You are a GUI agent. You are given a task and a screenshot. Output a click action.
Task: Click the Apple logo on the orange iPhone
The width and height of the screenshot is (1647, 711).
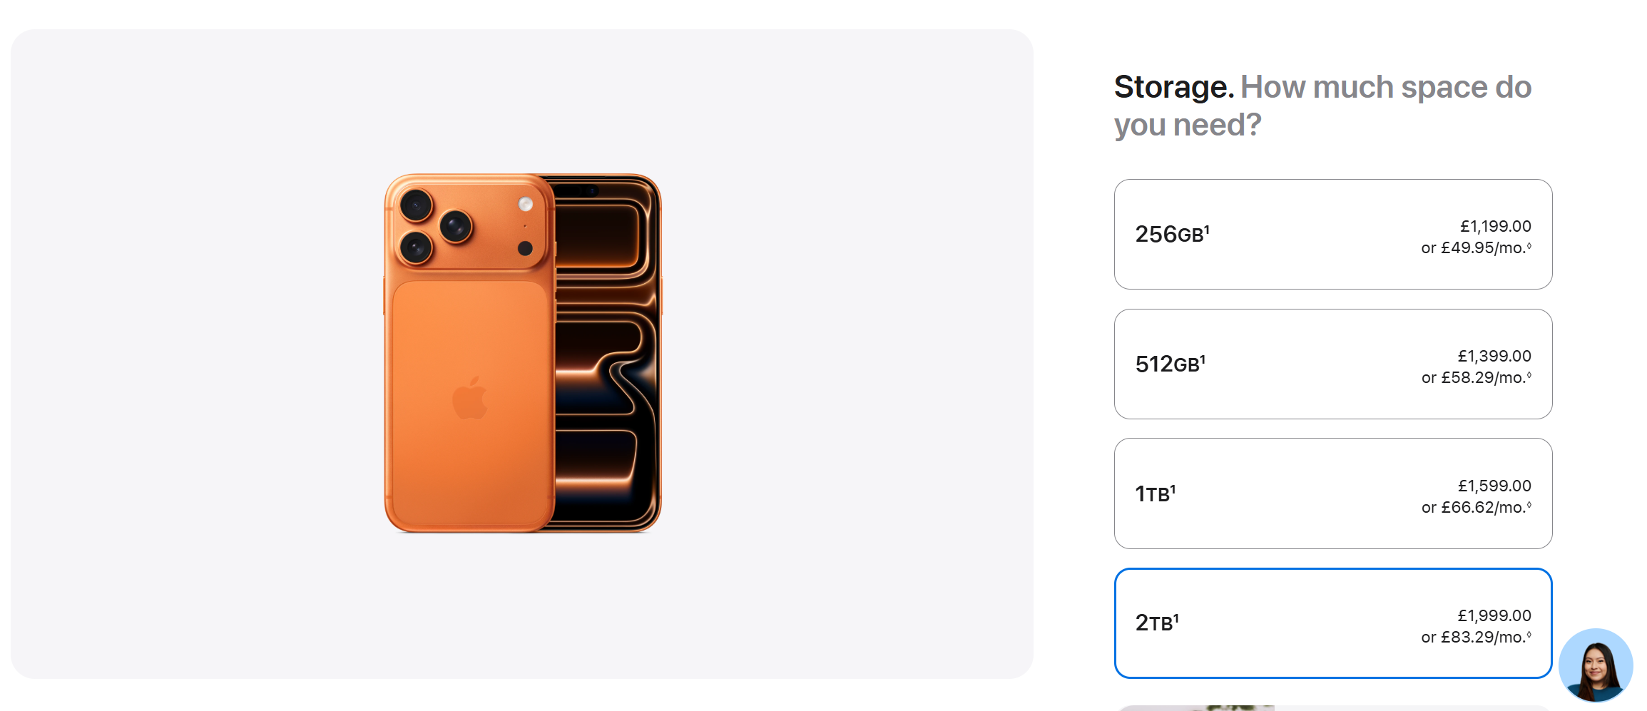469,398
